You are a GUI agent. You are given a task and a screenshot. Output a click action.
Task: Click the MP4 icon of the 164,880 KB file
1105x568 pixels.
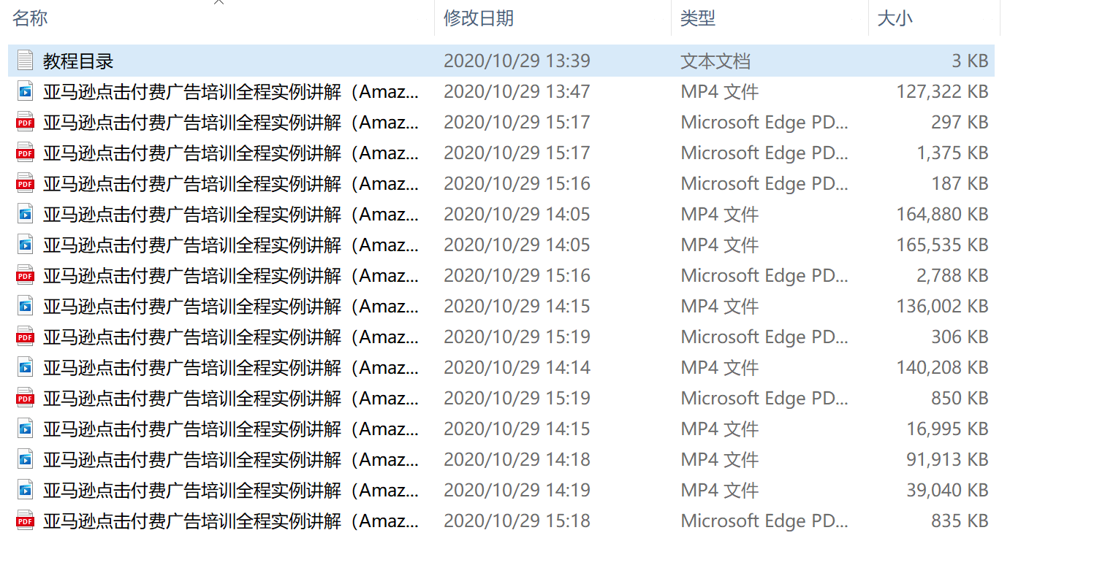(x=26, y=214)
